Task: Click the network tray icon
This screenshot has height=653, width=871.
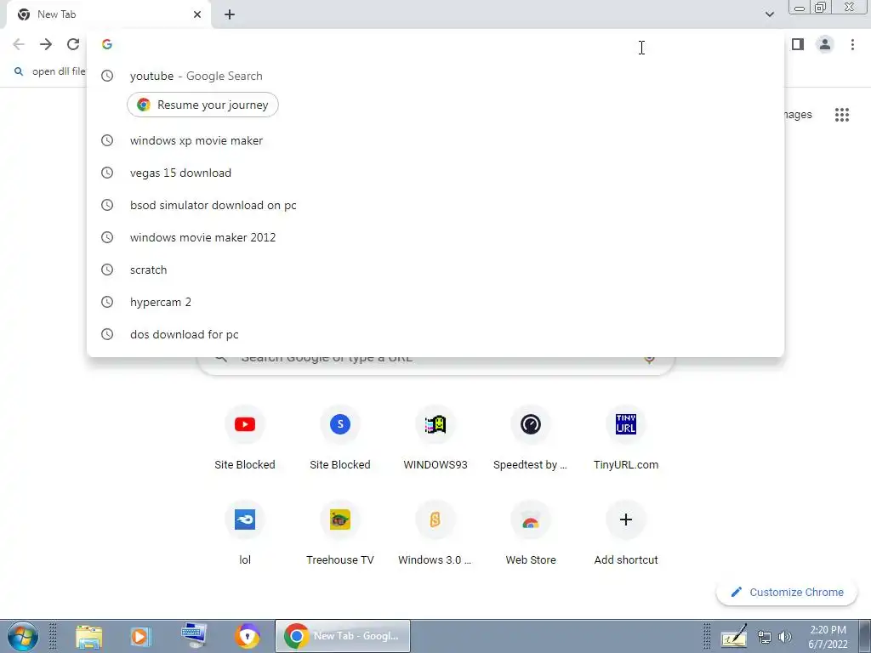Action: click(x=765, y=637)
